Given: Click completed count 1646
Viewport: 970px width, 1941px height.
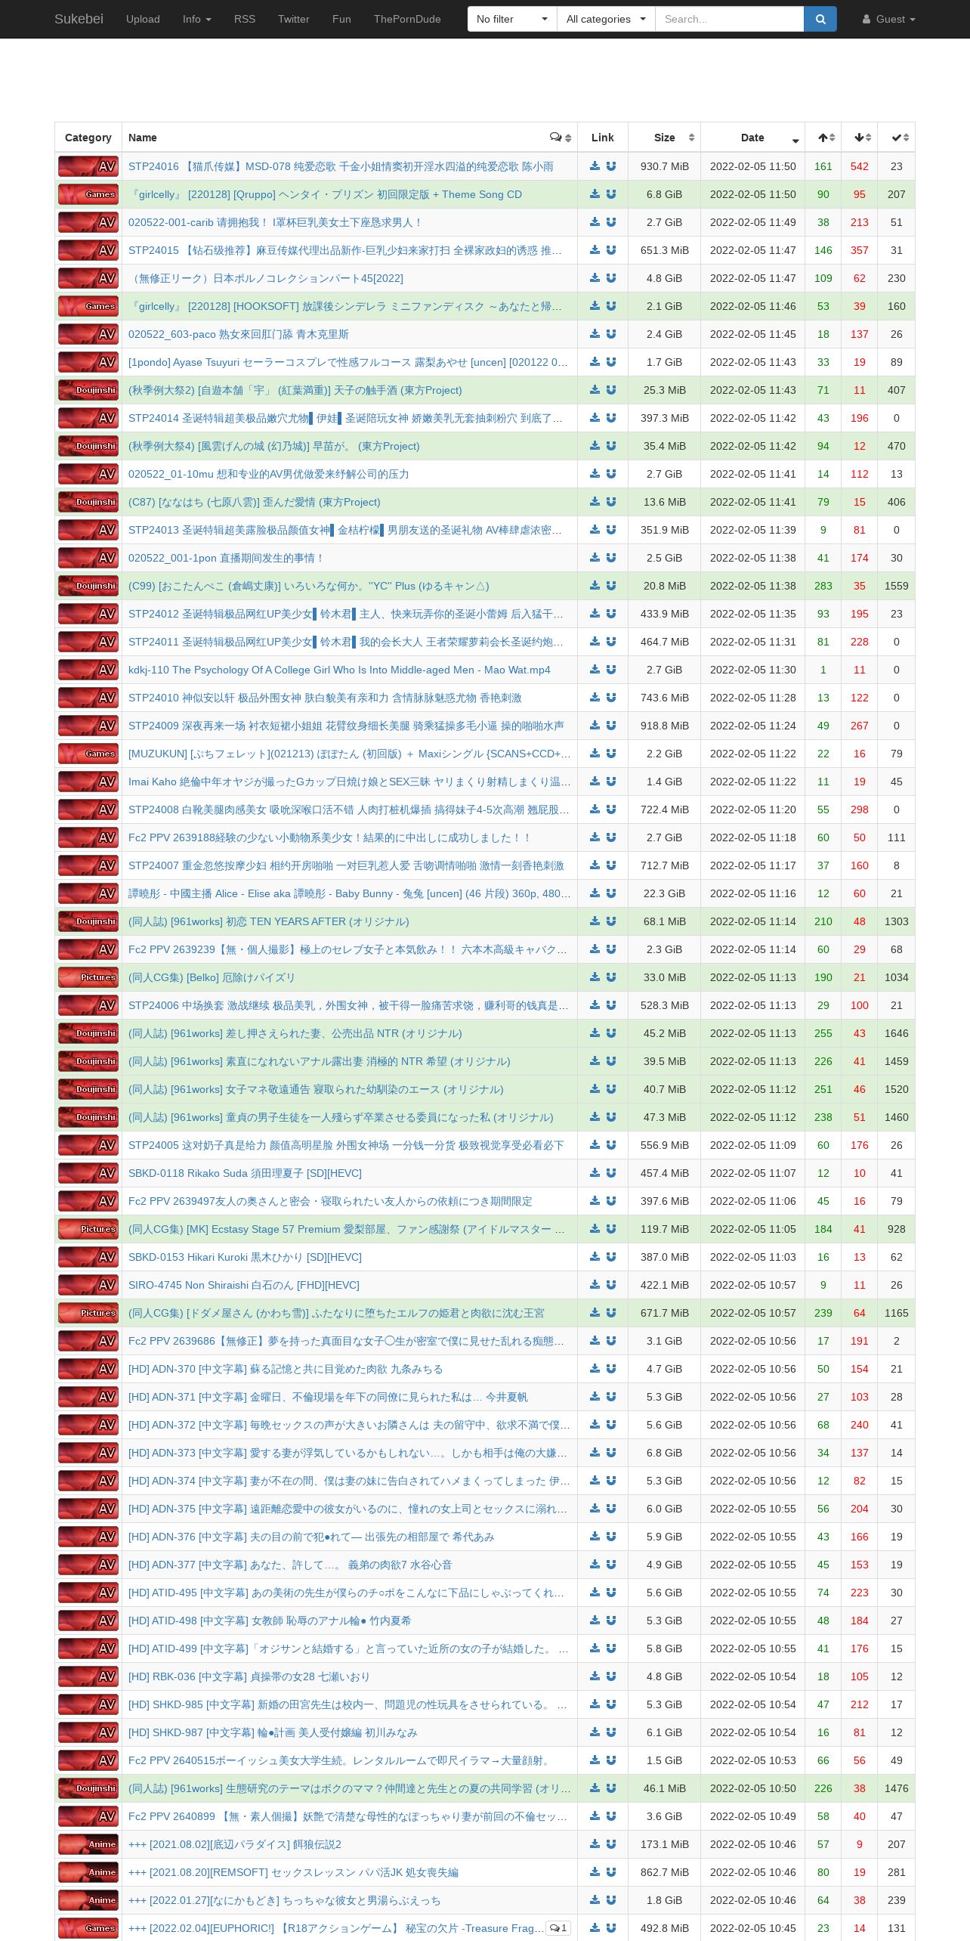Looking at the screenshot, I should click(x=897, y=1033).
